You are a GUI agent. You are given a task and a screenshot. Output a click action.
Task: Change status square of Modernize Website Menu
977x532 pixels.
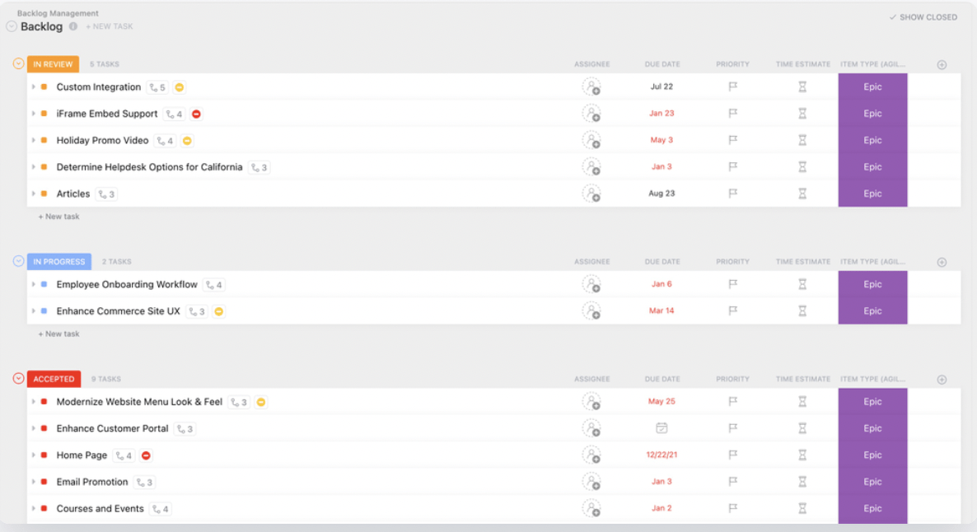[x=44, y=402]
